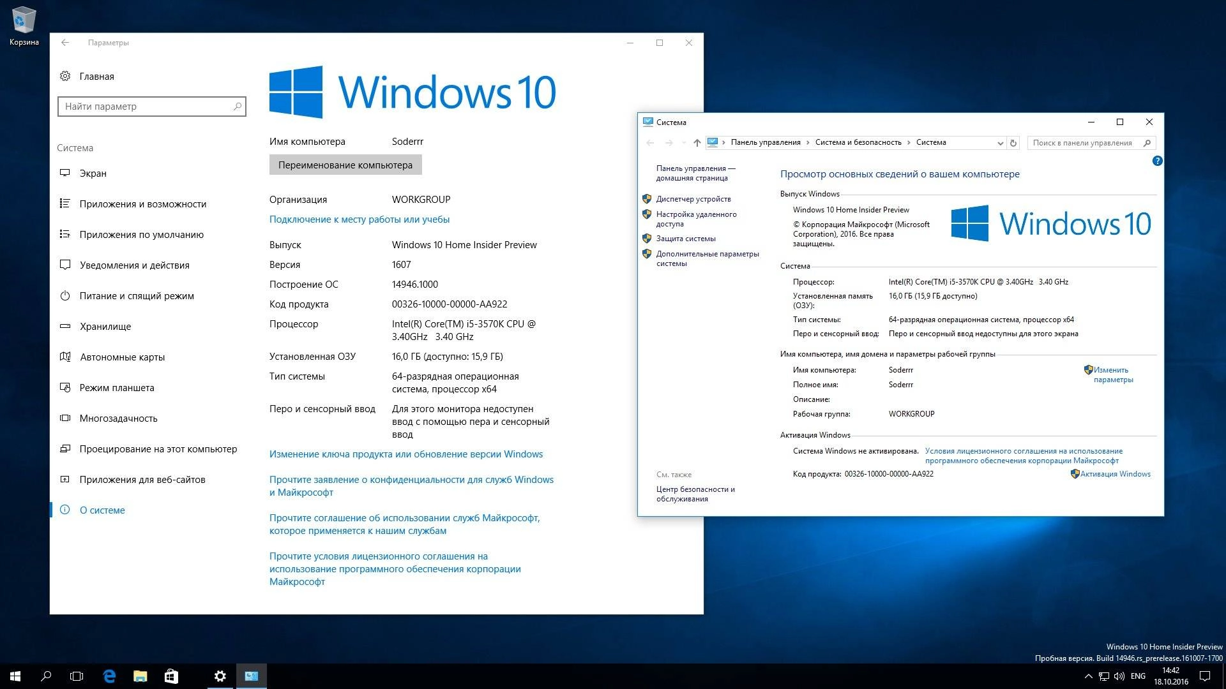The width and height of the screenshot is (1226, 689).
Task: Open Защита системы link
Action: pyautogui.click(x=686, y=239)
